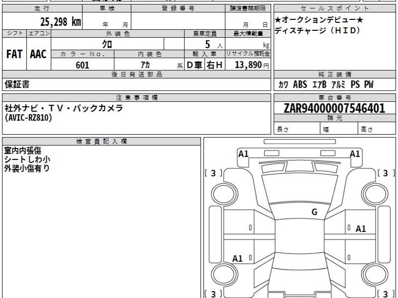This screenshot has height=298, width=398.
Task: Select the mileage value 25,298 km
Action: tap(61, 22)
